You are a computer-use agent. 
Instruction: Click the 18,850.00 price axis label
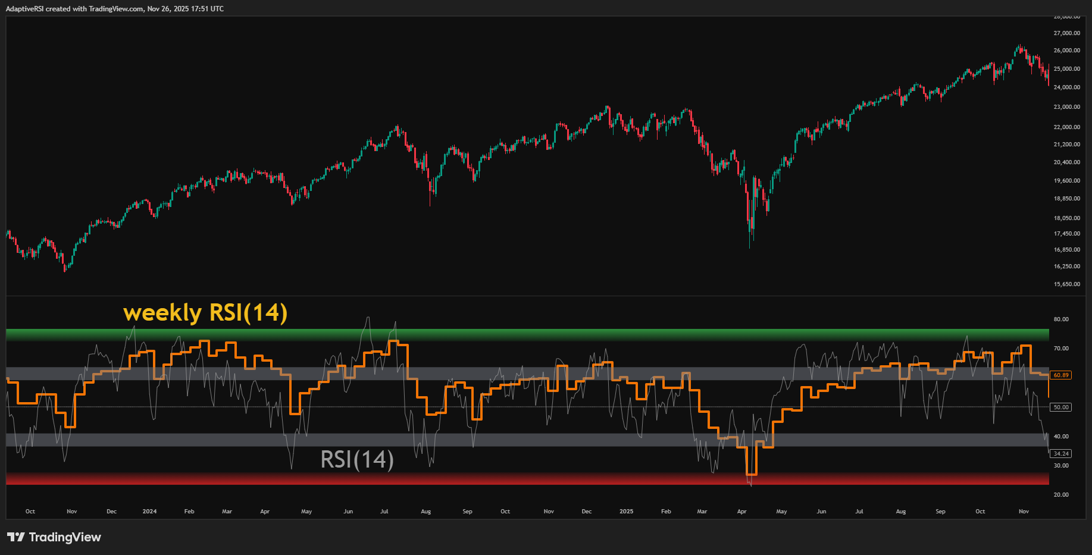coord(1066,199)
